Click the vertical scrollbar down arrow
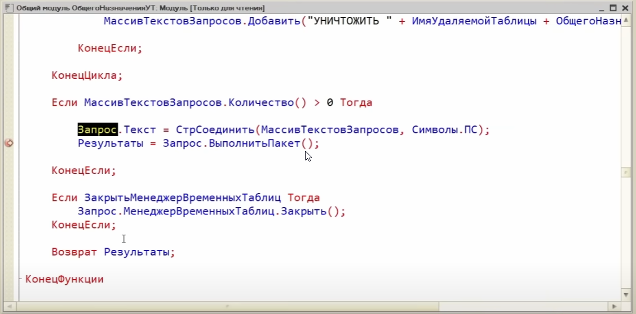The height and width of the screenshot is (314, 636). (x=625, y=295)
